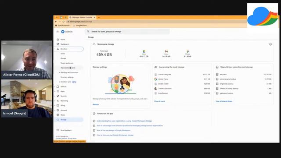Expand Buildings and resources submenu arrow

59,72
